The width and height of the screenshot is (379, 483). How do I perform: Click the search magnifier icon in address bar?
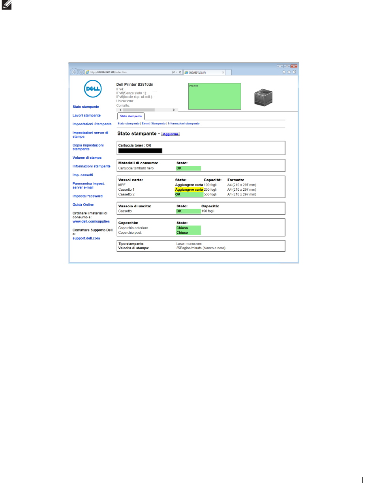pos(173,72)
